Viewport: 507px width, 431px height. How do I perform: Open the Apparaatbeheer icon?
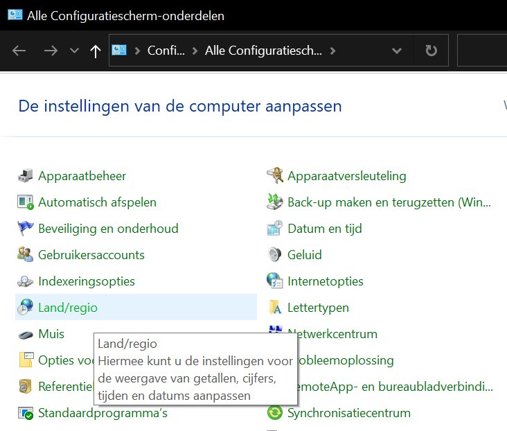(x=25, y=176)
